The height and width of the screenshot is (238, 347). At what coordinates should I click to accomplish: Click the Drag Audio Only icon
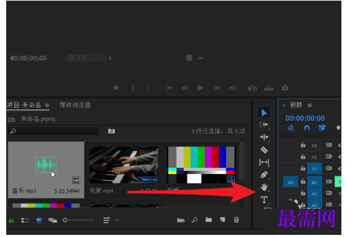click(x=201, y=58)
